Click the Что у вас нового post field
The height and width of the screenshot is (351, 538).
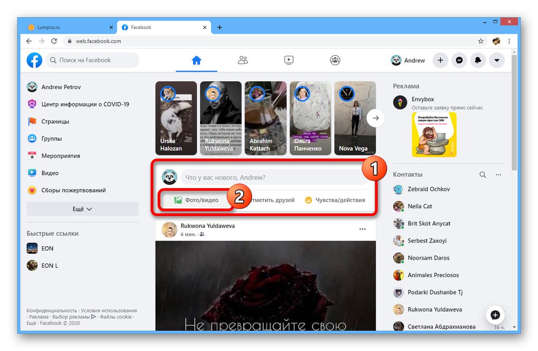pos(274,177)
